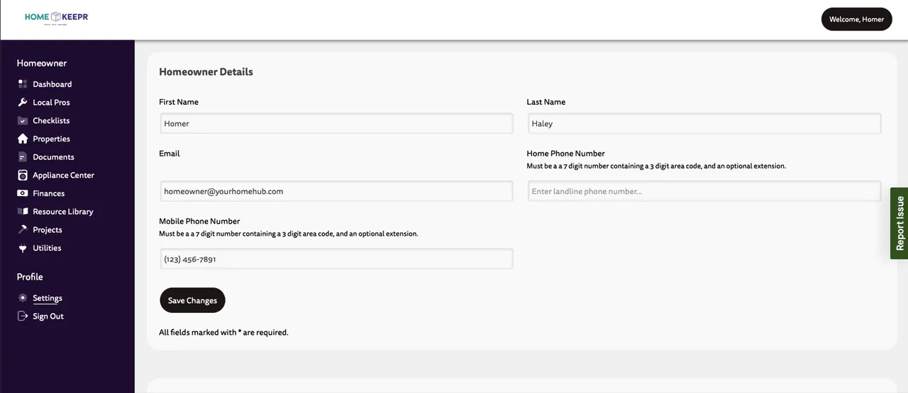Click the Mobile Phone Number field
The height and width of the screenshot is (393, 908).
336,259
